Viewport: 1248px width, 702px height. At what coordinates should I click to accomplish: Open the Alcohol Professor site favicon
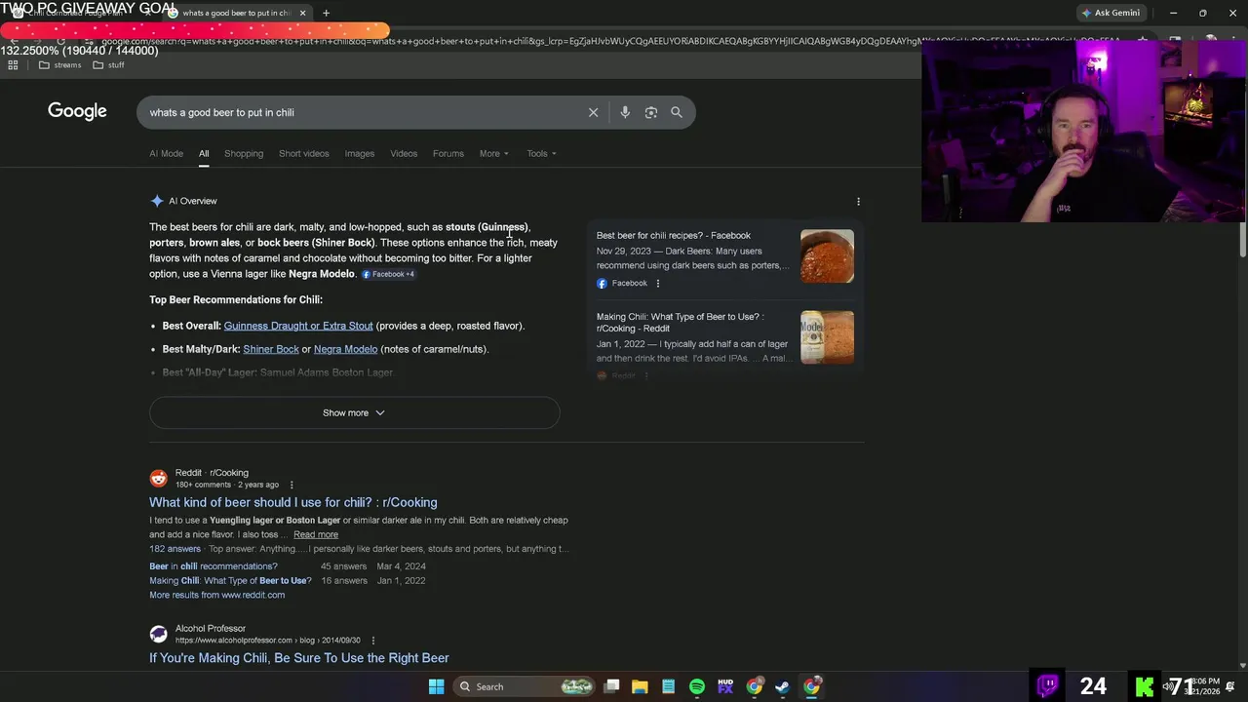(x=158, y=634)
